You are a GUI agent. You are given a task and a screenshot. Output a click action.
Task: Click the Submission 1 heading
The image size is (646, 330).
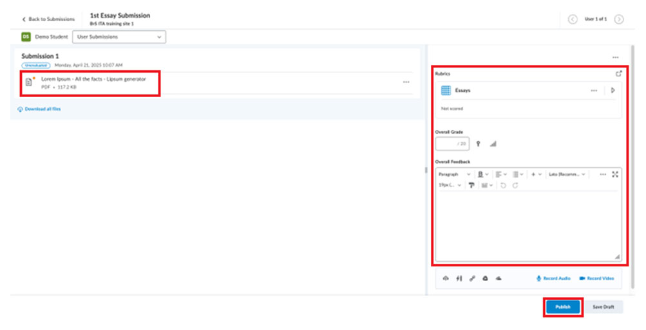[x=40, y=56]
